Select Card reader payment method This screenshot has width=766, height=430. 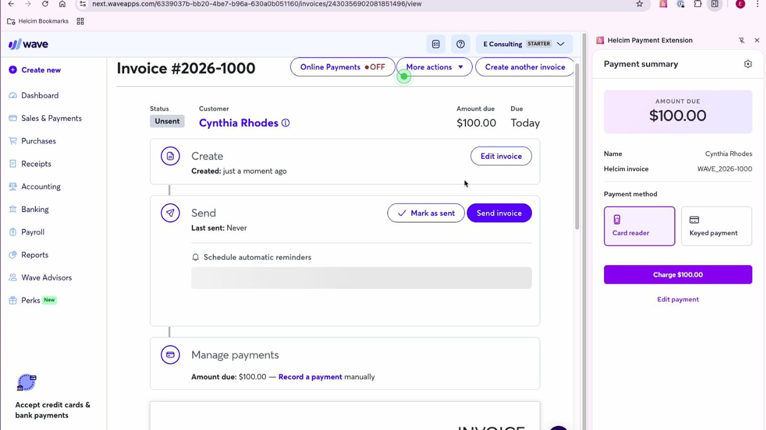[639, 226]
